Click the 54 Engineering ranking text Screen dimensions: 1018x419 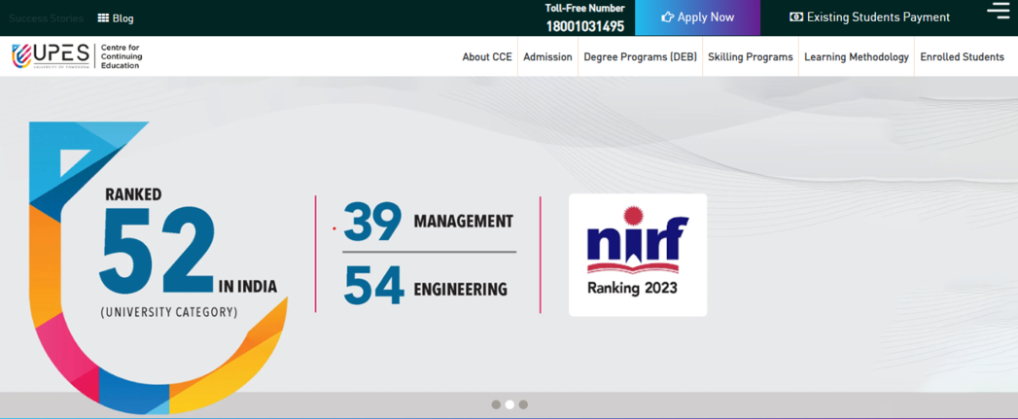pos(426,286)
